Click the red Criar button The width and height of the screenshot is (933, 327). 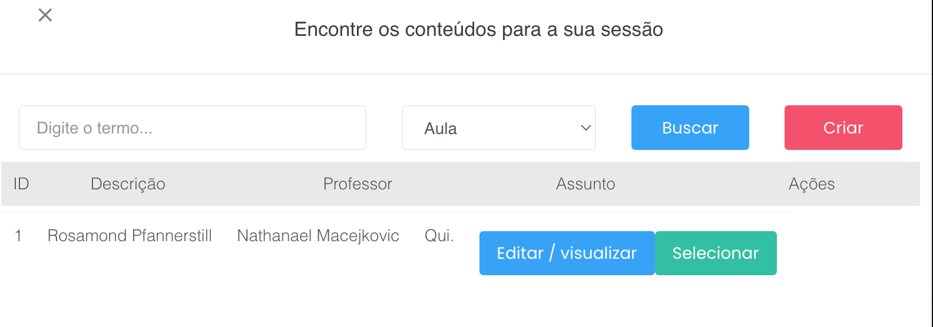(843, 128)
